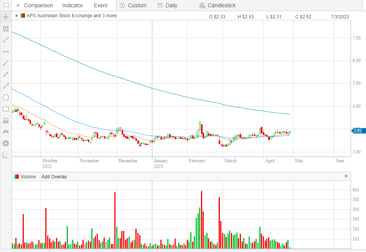This screenshot has height=252, width=366.
Task: Select the arrow drawing tool
Action: (6, 86)
